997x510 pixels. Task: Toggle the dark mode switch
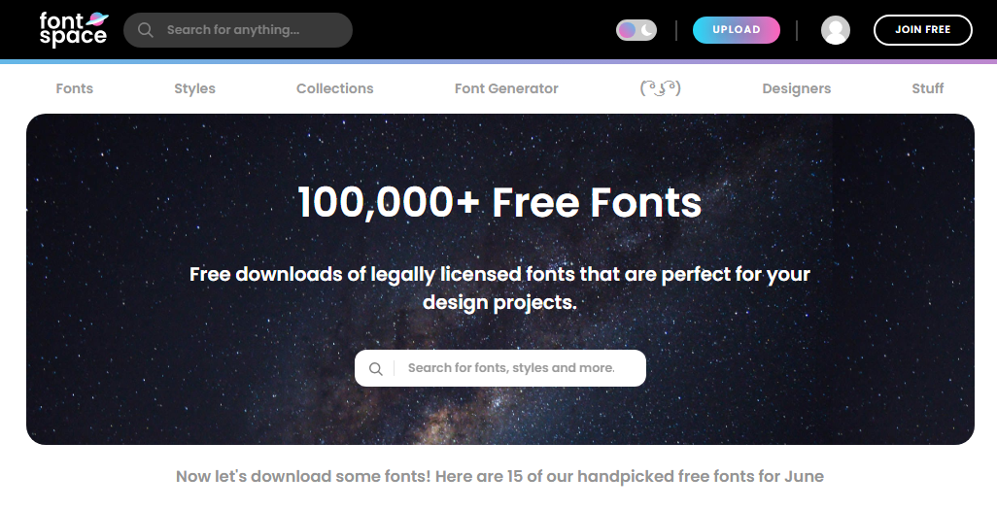click(636, 30)
